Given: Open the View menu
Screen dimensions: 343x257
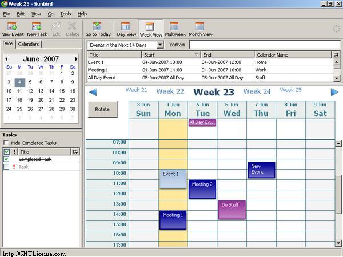Looking at the screenshot, I should [x=36, y=14].
